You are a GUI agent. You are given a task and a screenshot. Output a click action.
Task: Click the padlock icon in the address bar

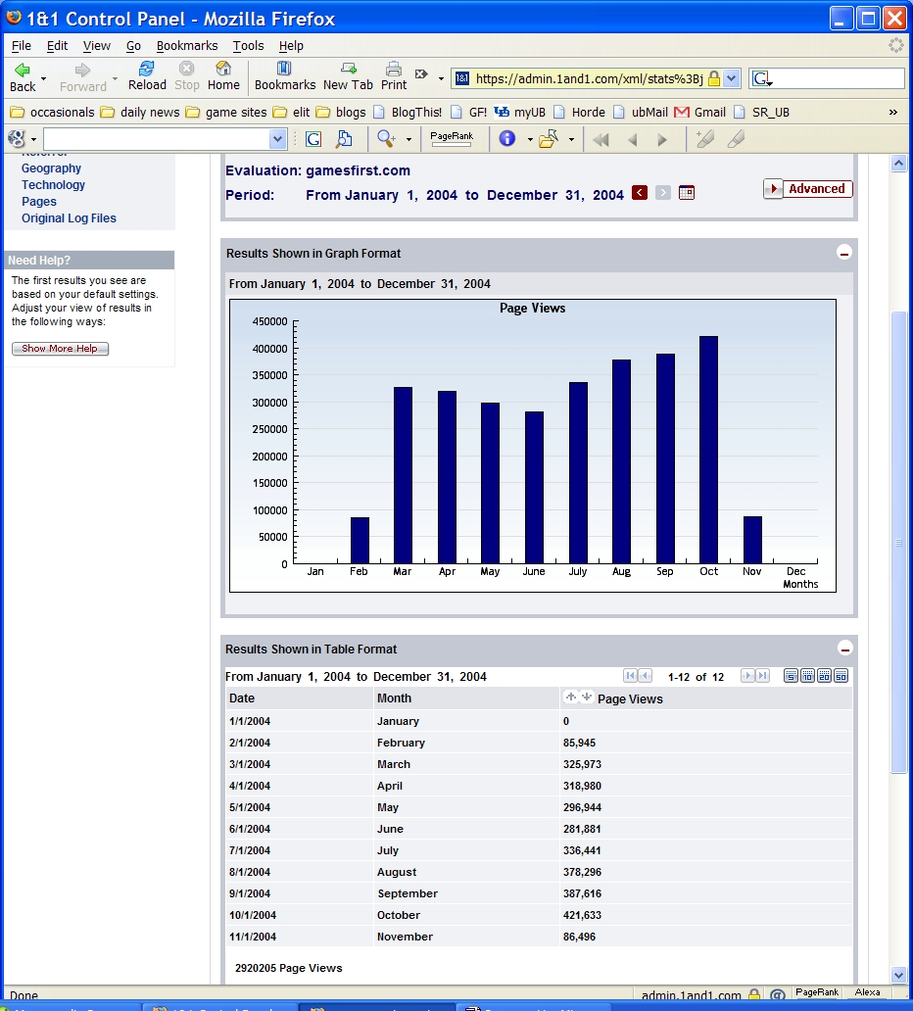[x=716, y=78]
